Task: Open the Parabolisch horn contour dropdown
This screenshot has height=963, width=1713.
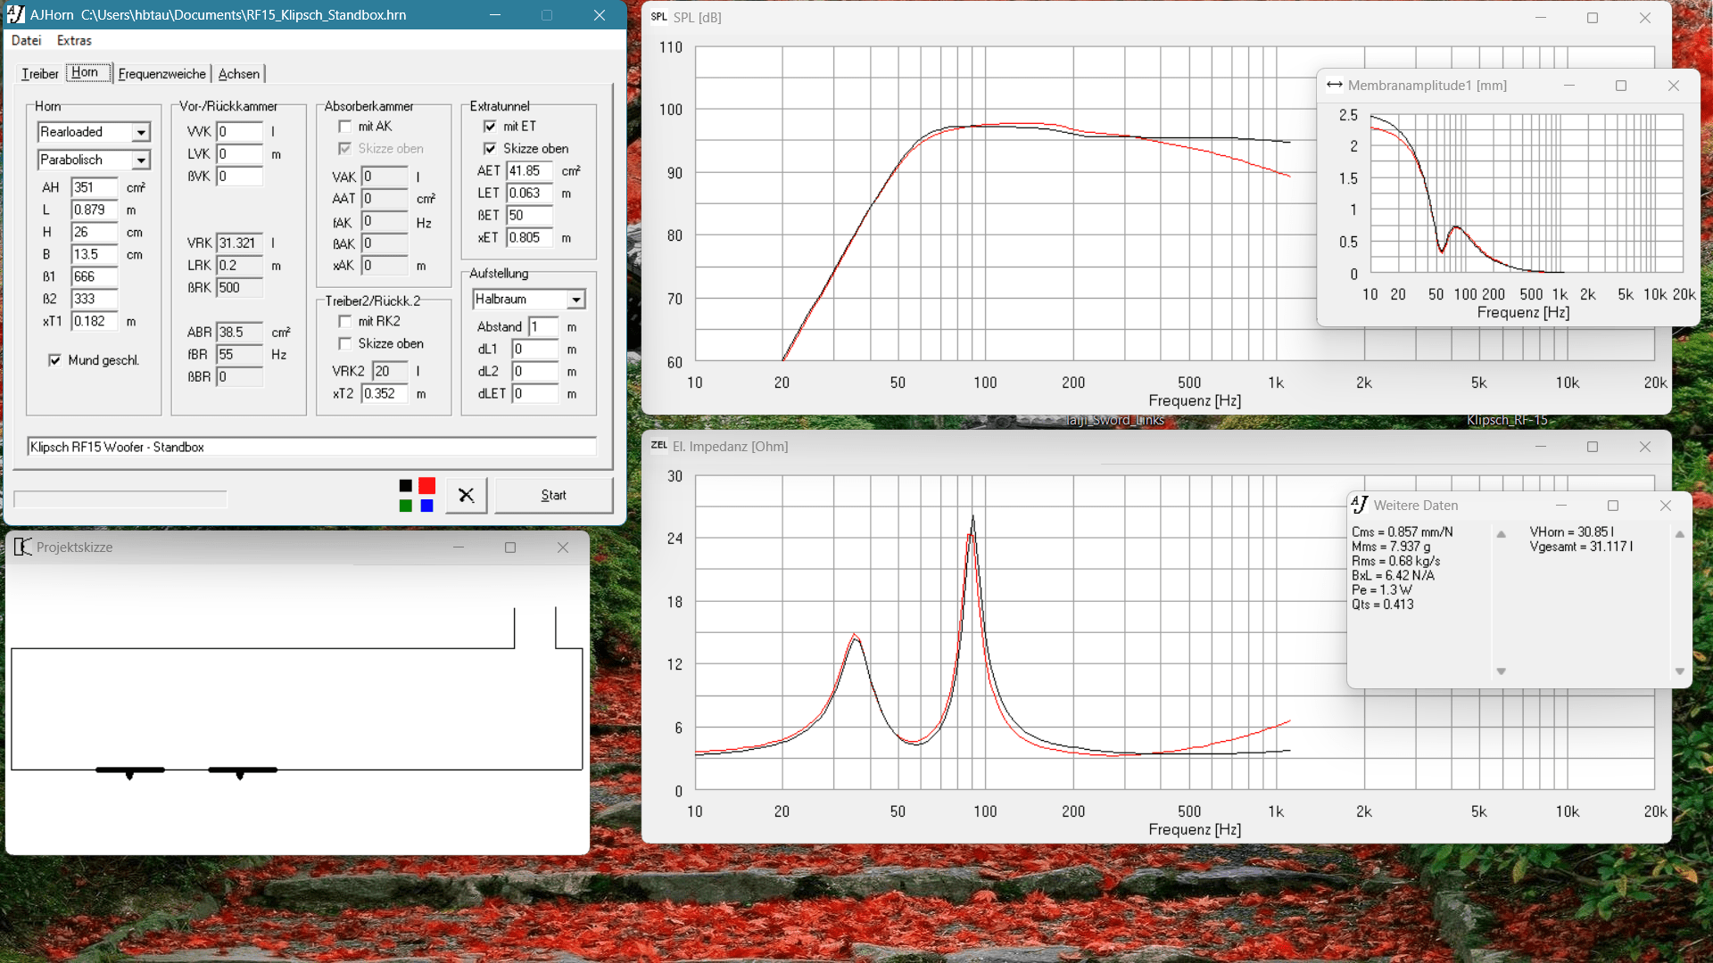Action: coord(141,160)
